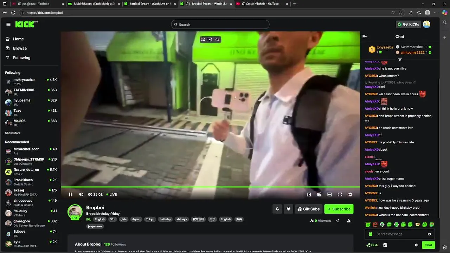This screenshot has height=253, width=450.
Task: Expand Show More following list
Action: click(13, 133)
